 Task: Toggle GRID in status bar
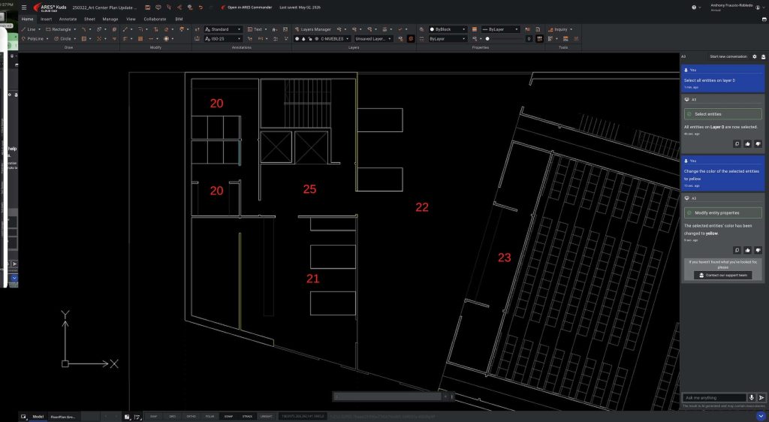pyautogui.click(x=172, y=417)
